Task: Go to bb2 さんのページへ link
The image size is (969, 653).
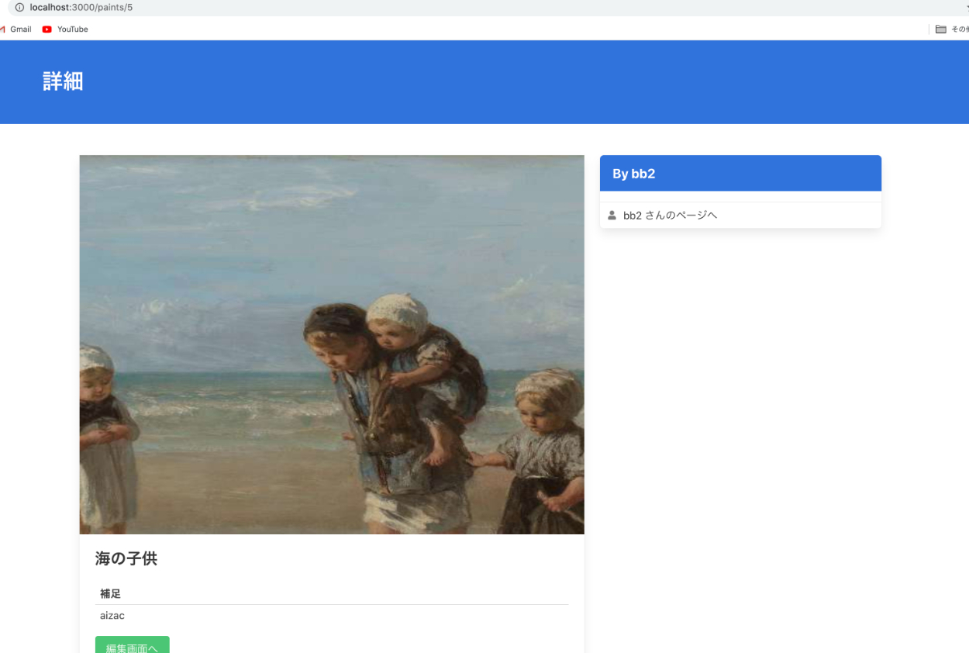Action: point(670,215)
